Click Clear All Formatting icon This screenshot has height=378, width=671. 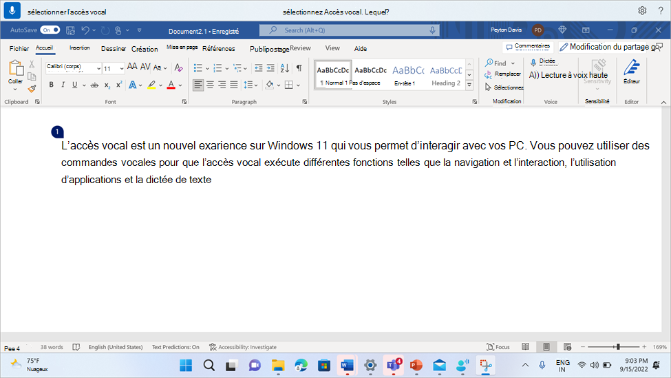coord(178,67)
